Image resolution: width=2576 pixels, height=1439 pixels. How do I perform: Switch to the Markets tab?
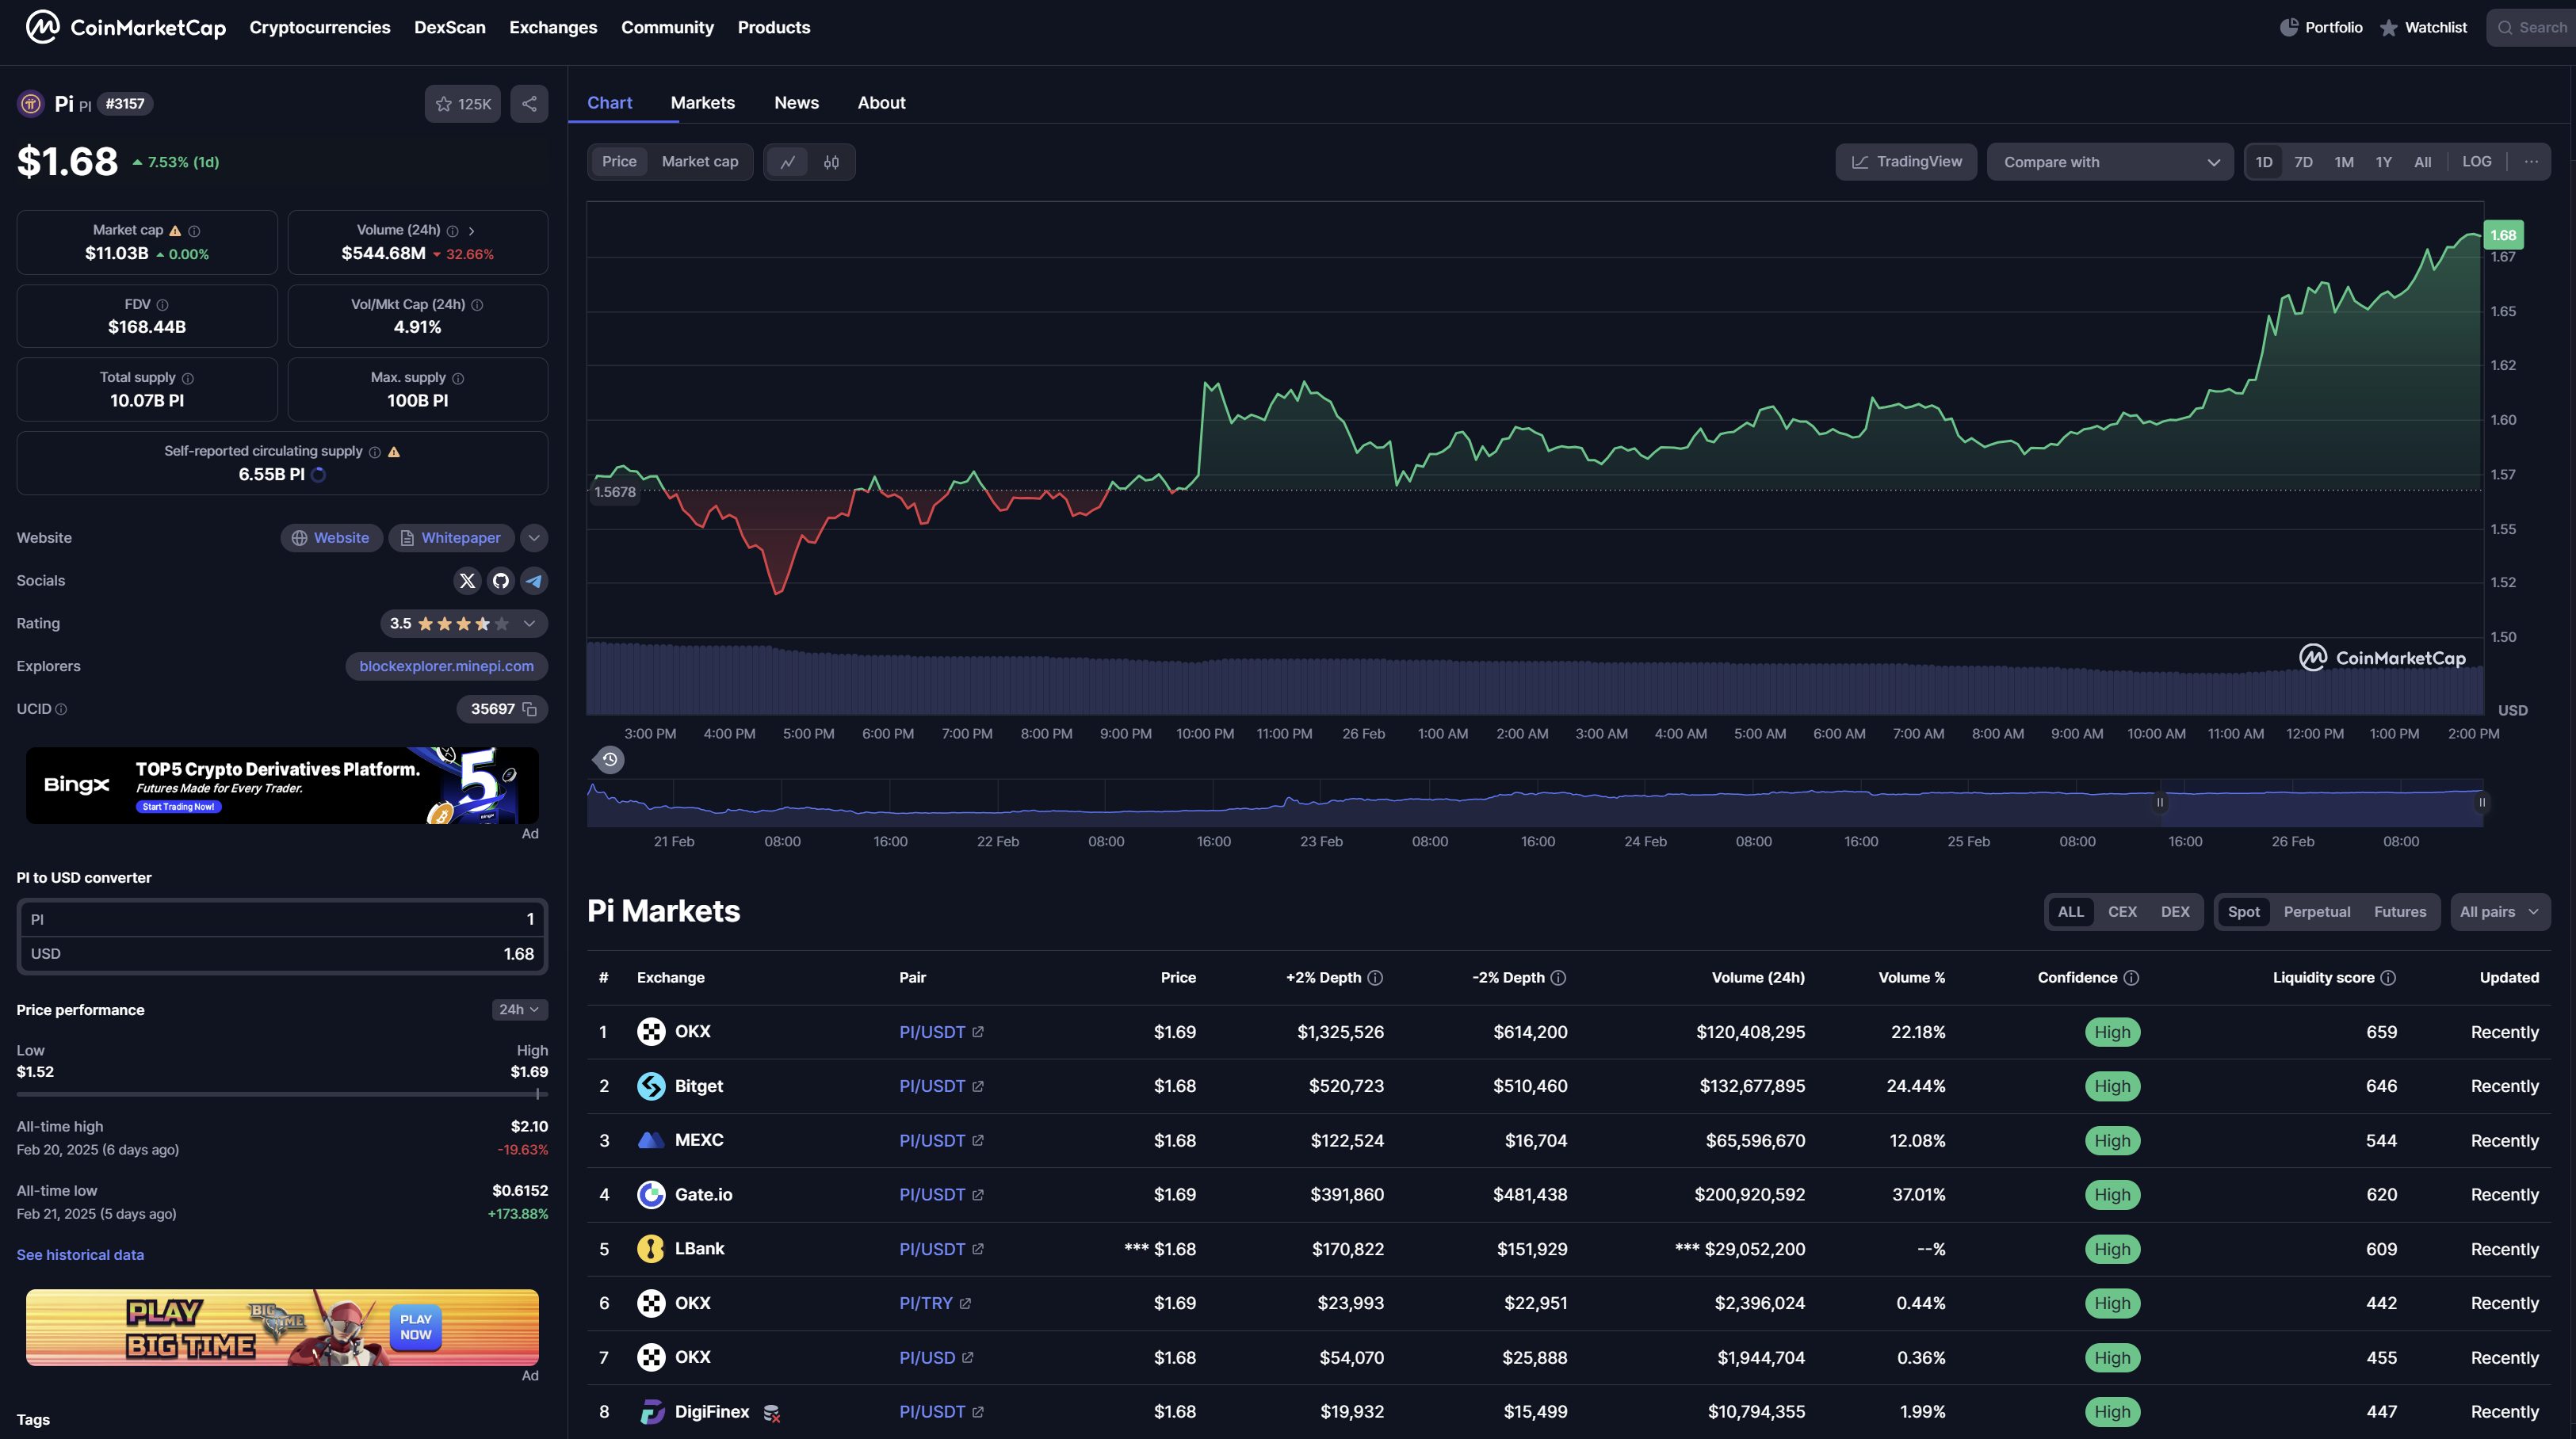(x=702, y=103)
